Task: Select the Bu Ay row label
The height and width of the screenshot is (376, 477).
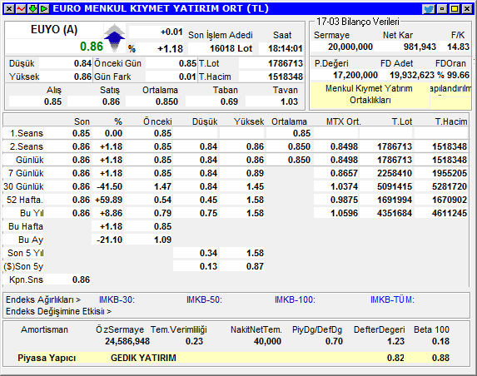Action: click(x=31, y=240)
